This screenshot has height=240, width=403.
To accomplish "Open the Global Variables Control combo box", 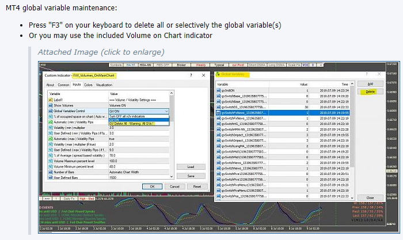I will tap(139, 111).
